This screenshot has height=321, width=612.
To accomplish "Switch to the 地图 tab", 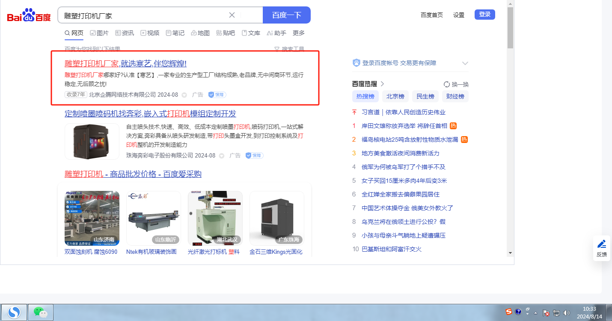I will click(200, 33).
